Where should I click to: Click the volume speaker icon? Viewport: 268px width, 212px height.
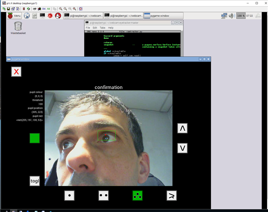[x=231, y=16]
